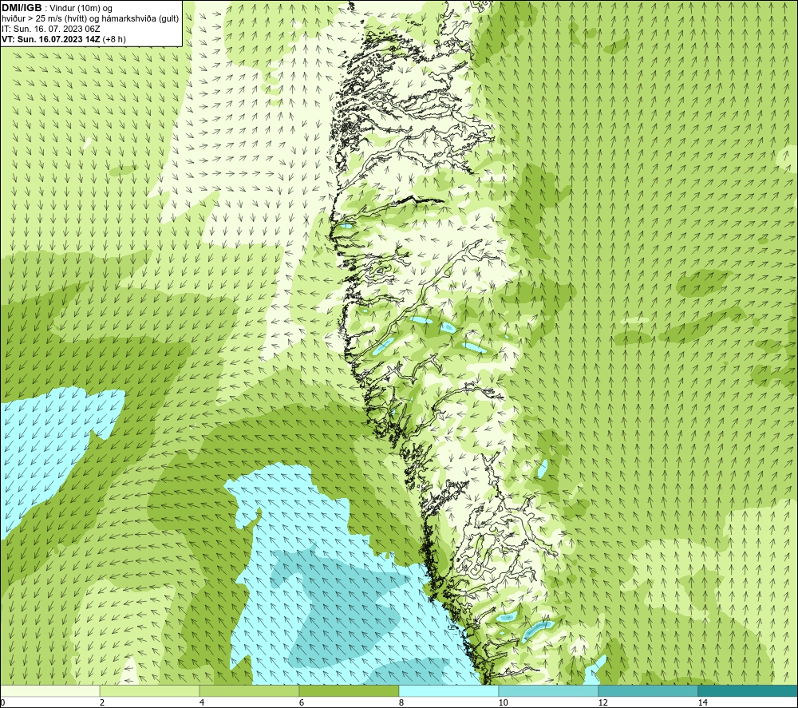The height and width of the screenshot is (708, 798).
Task: Click the scale label '14'
Action: click(x=703, y=703)
